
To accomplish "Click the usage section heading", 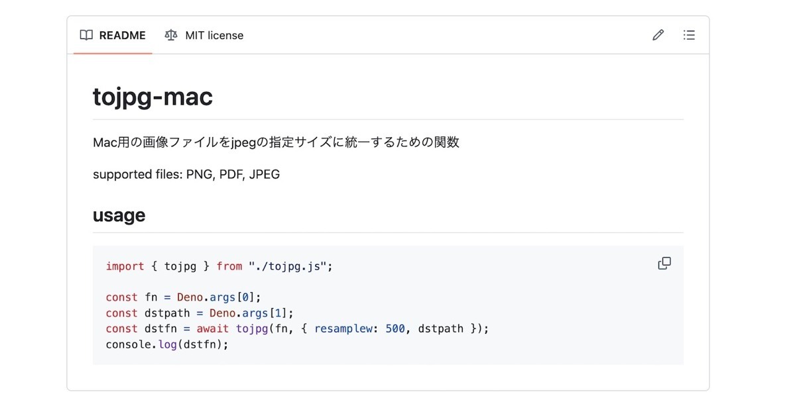I will [x=119, y=215].
